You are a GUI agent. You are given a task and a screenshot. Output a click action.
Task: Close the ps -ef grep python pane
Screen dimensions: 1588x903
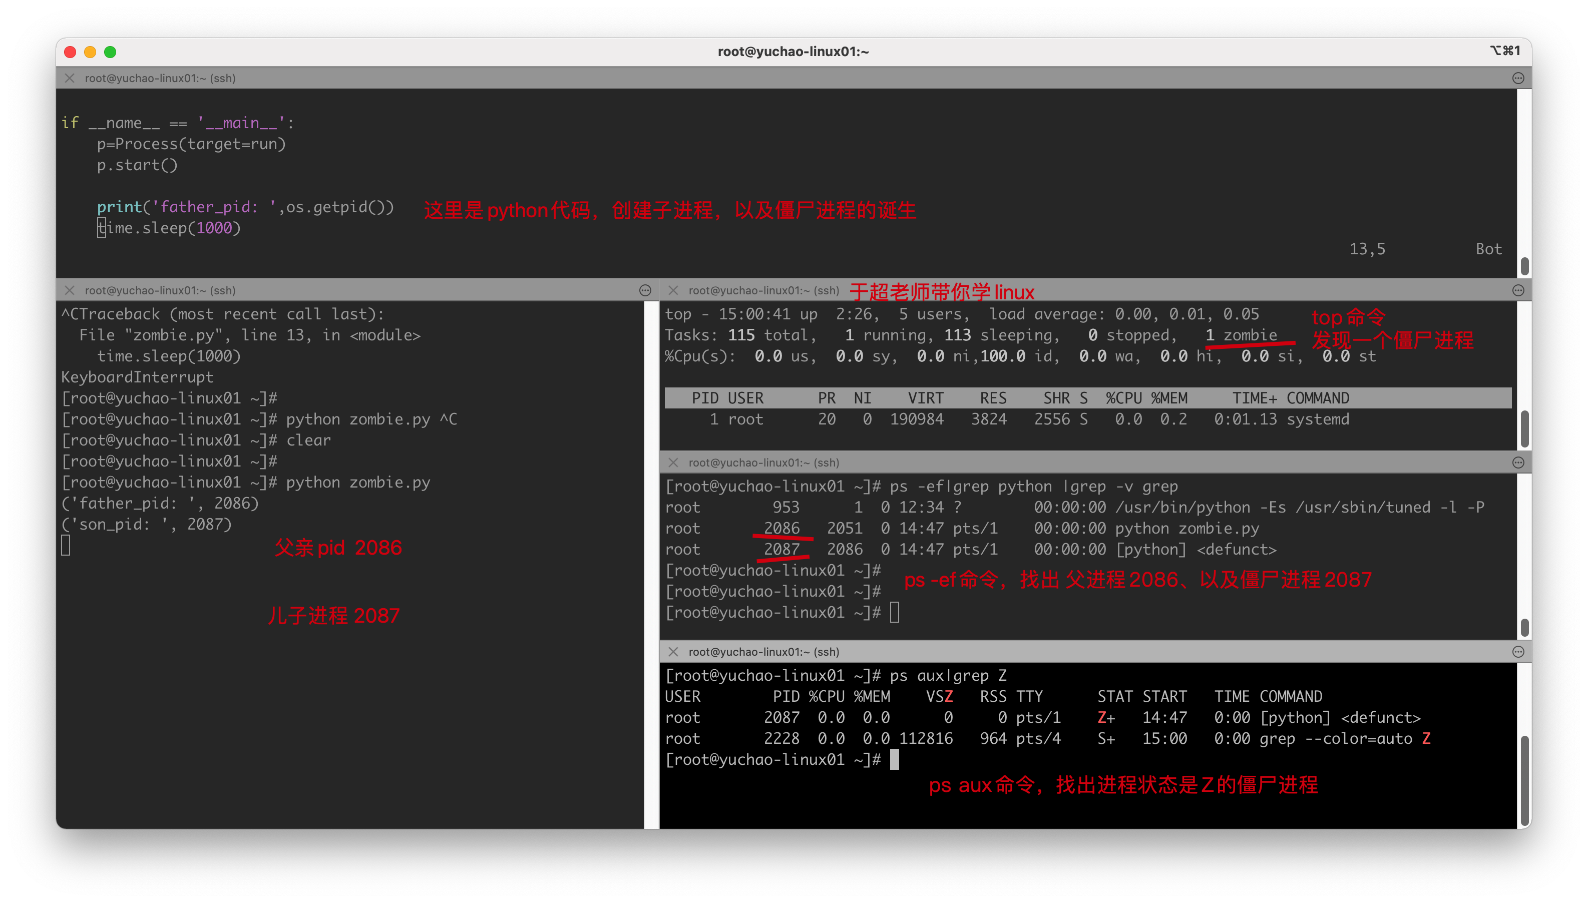coord(673,463)
